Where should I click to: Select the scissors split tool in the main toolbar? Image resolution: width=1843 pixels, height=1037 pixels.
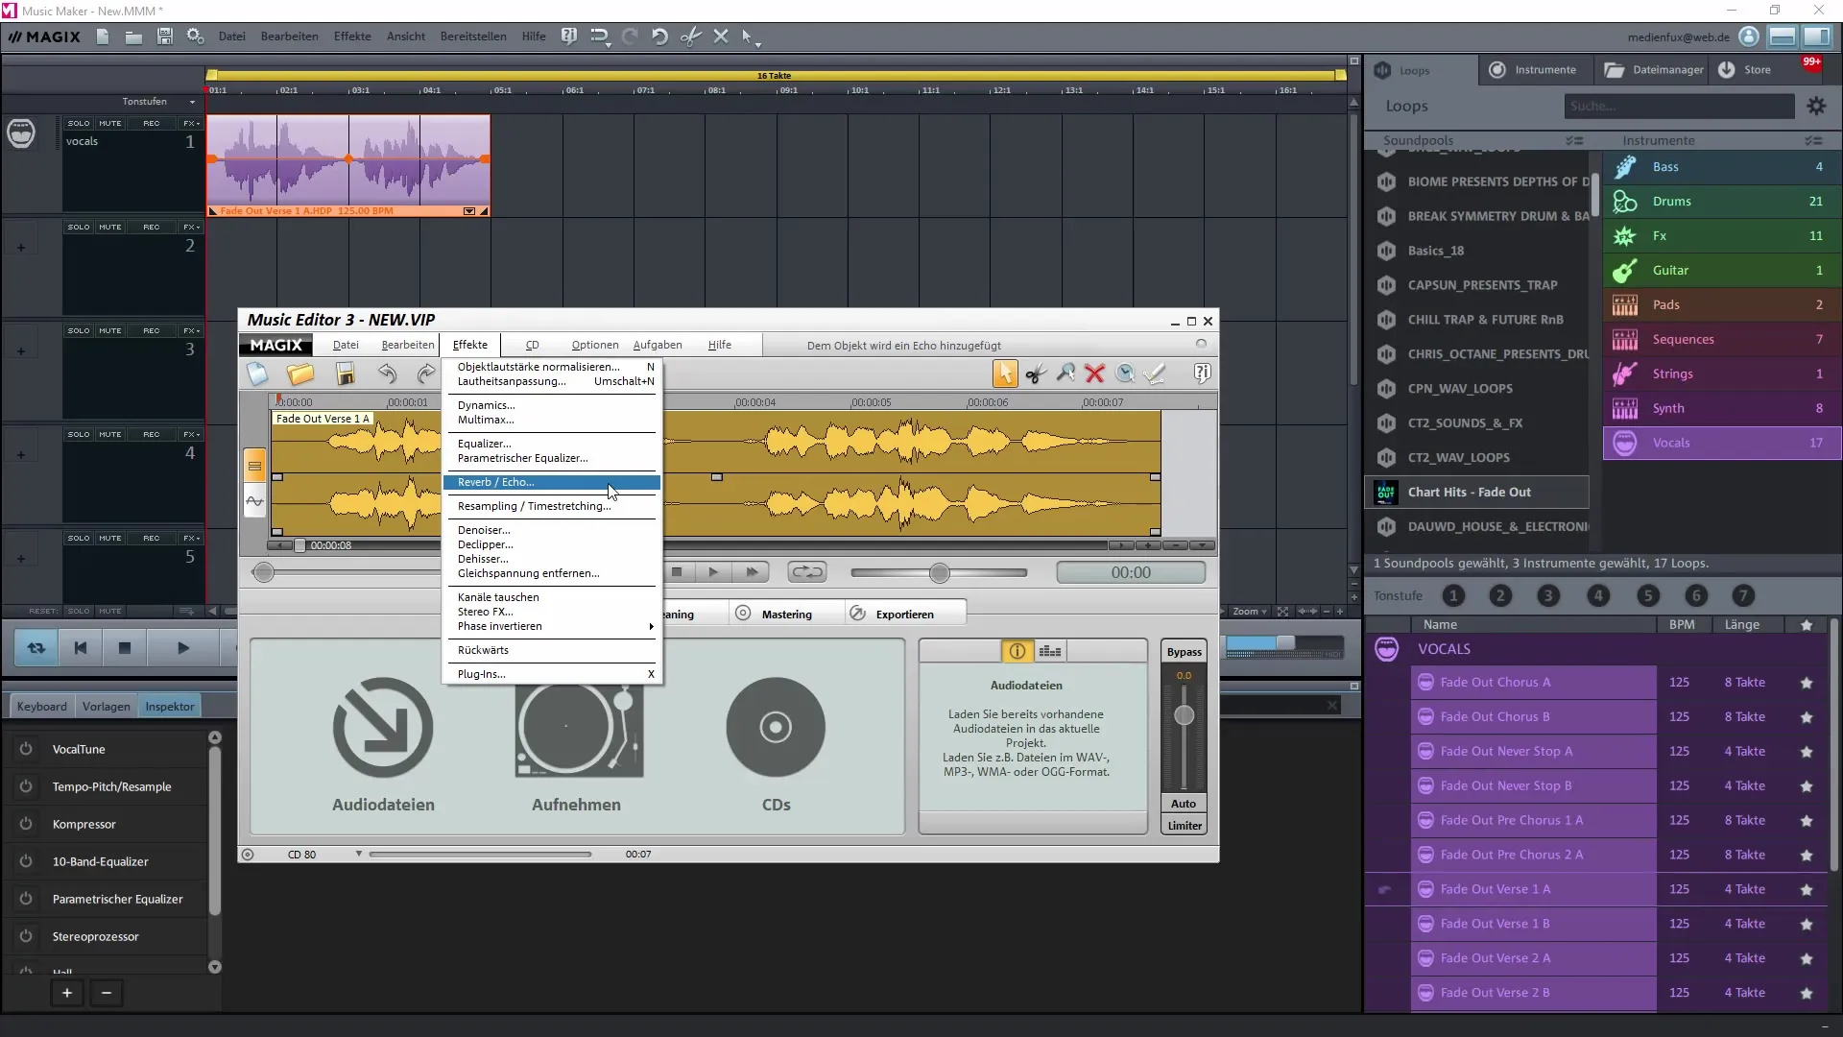690,36
